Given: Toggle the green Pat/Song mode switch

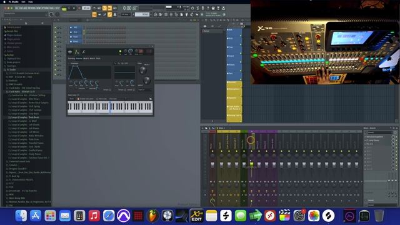Looking at the screenshot, I should pyautogui.click(x=64, y=8).
